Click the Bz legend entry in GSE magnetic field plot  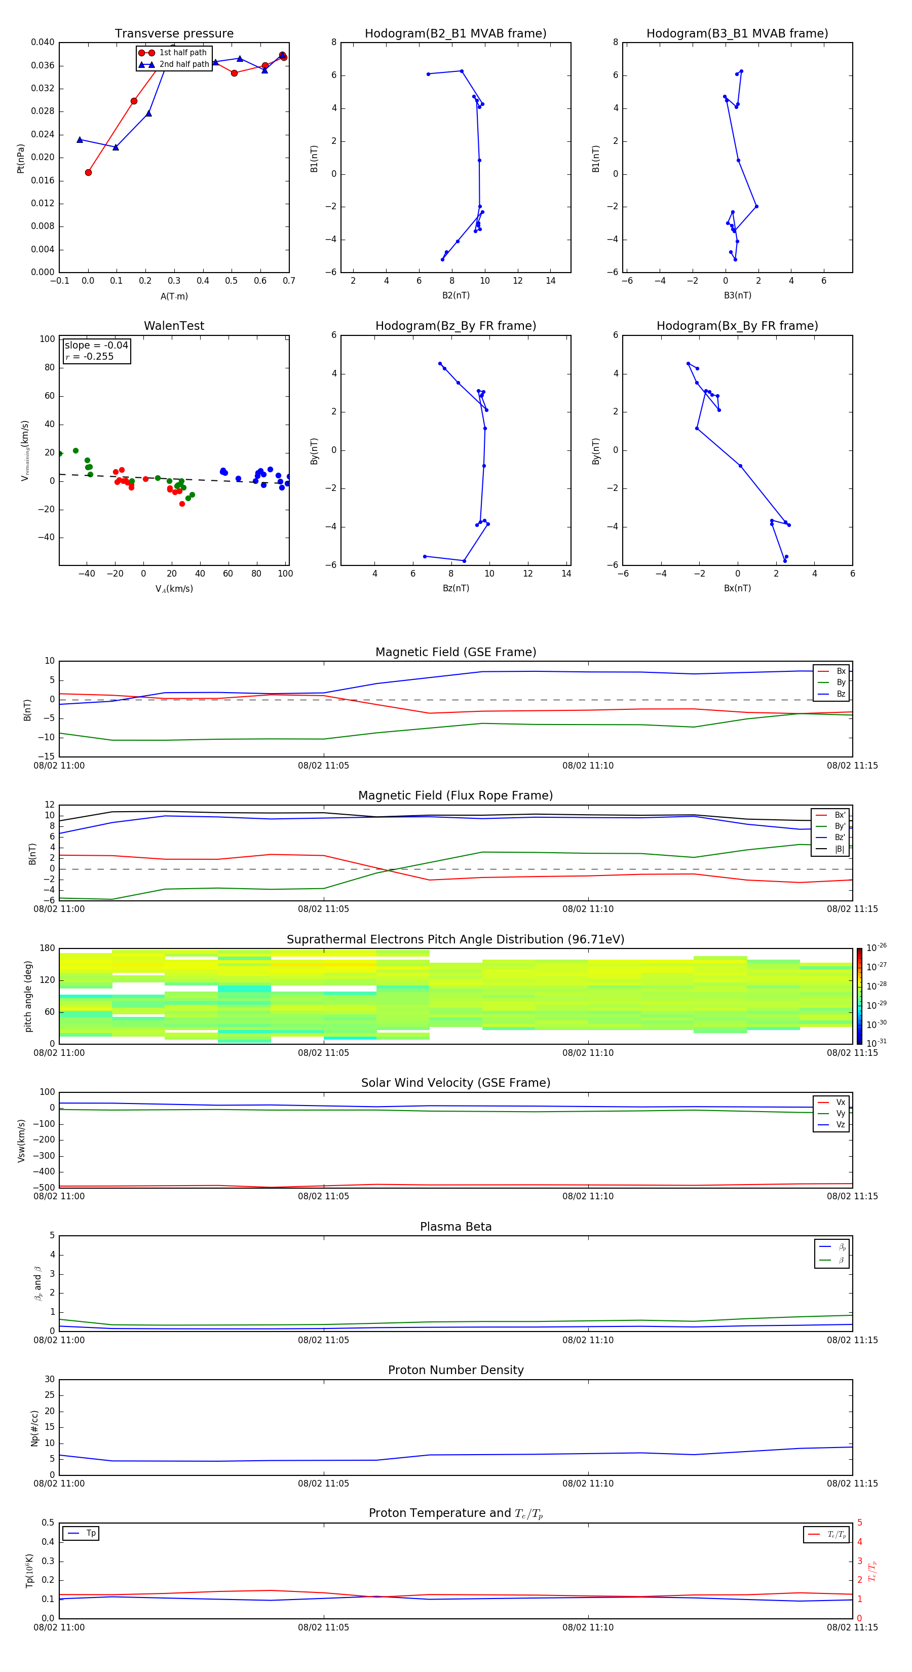[831, 694]
